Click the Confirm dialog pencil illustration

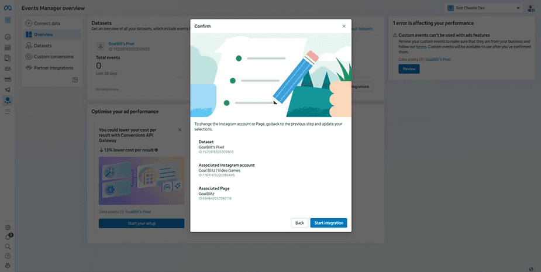(271, 75)
